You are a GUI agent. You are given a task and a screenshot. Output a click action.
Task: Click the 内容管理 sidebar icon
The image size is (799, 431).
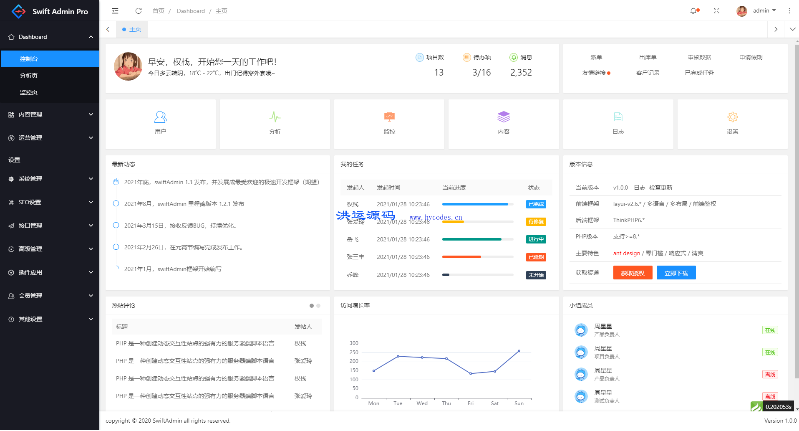[x=11, y=114]
